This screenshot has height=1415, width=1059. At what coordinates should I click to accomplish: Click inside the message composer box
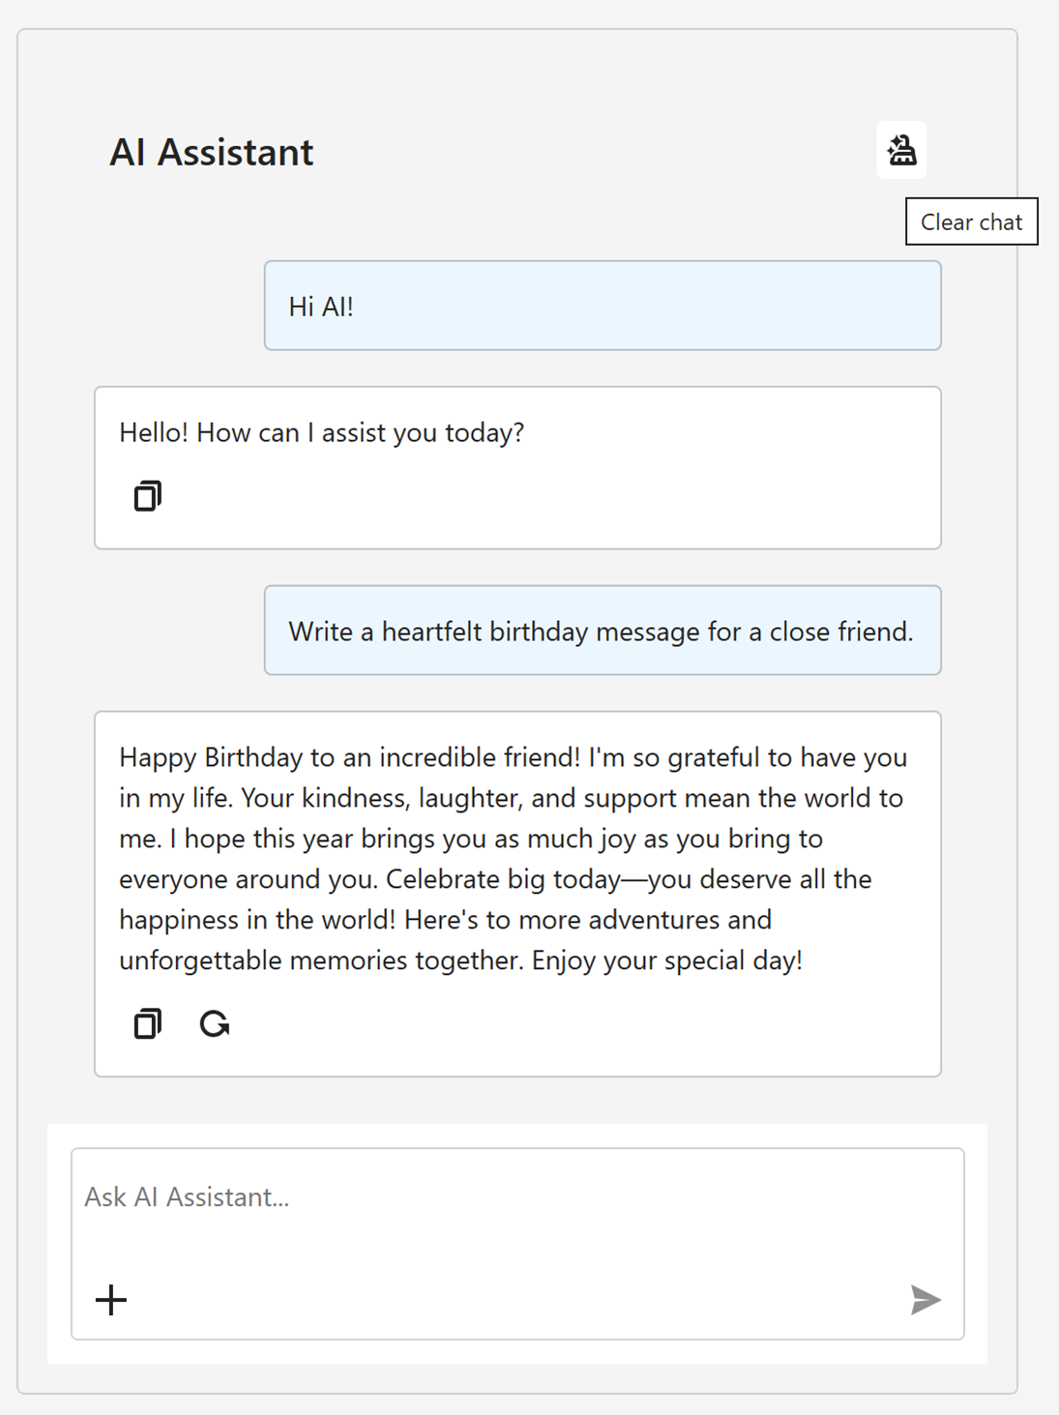(518, 1238)
